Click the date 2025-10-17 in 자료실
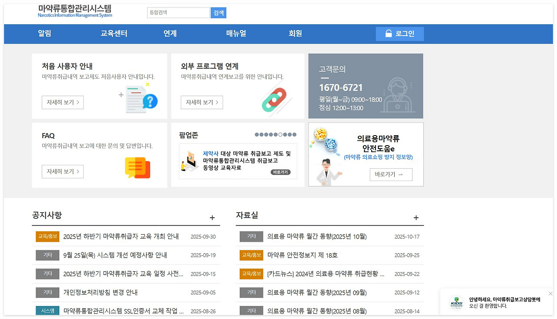The width and height of the screenshot is (557, 319). (x=407, y=237)
